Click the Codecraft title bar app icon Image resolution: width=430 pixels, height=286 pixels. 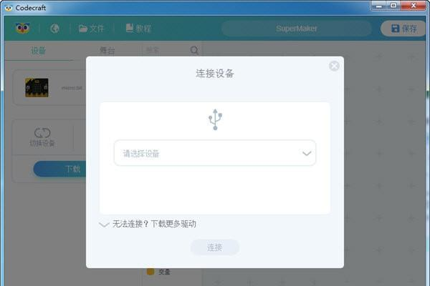pyautogui.click(x=9, y=8)
